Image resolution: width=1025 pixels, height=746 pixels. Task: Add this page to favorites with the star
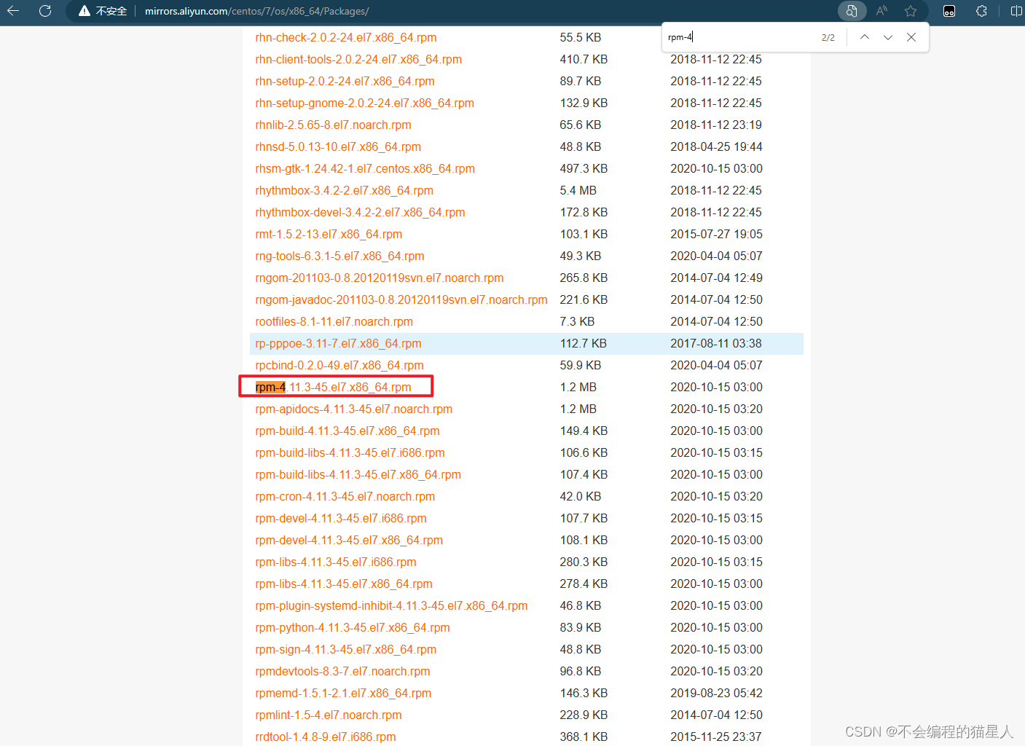click(x=911, y=11)
